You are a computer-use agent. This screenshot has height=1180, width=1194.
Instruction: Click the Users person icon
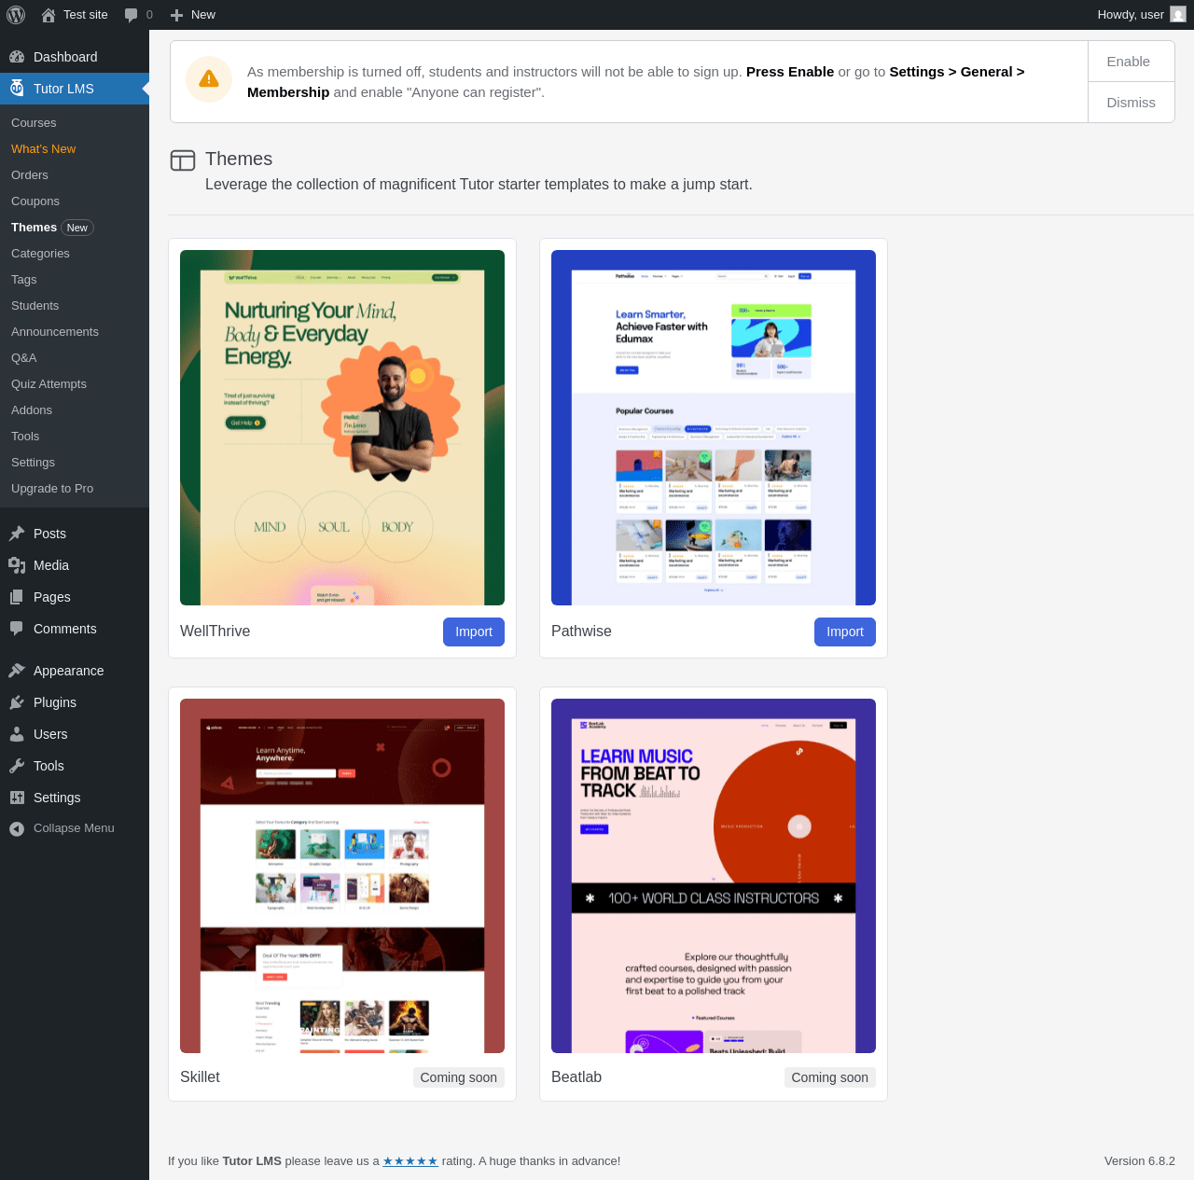click(17, 734)
